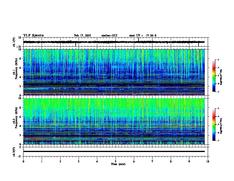Image resolution: width=234 pixels, height=181 pixels.
Task: Click time axis tick label "3"
Action: (79, 161)
